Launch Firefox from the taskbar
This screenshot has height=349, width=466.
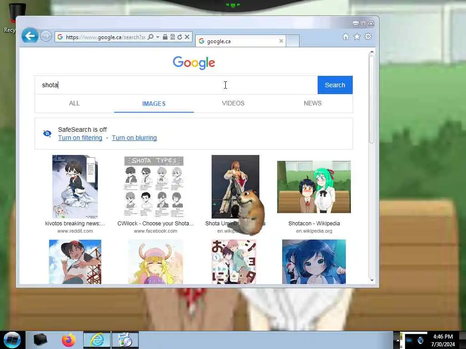[x=69, y=340]
